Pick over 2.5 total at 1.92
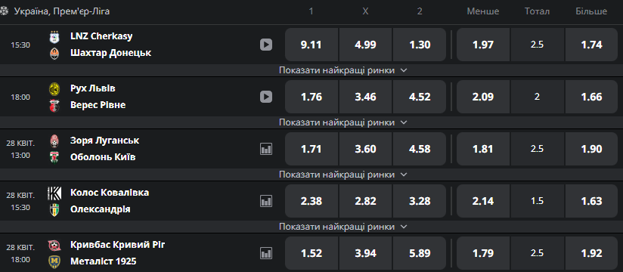Image resolution: width=623 pixels, height=272 pixels. point(591,253)
